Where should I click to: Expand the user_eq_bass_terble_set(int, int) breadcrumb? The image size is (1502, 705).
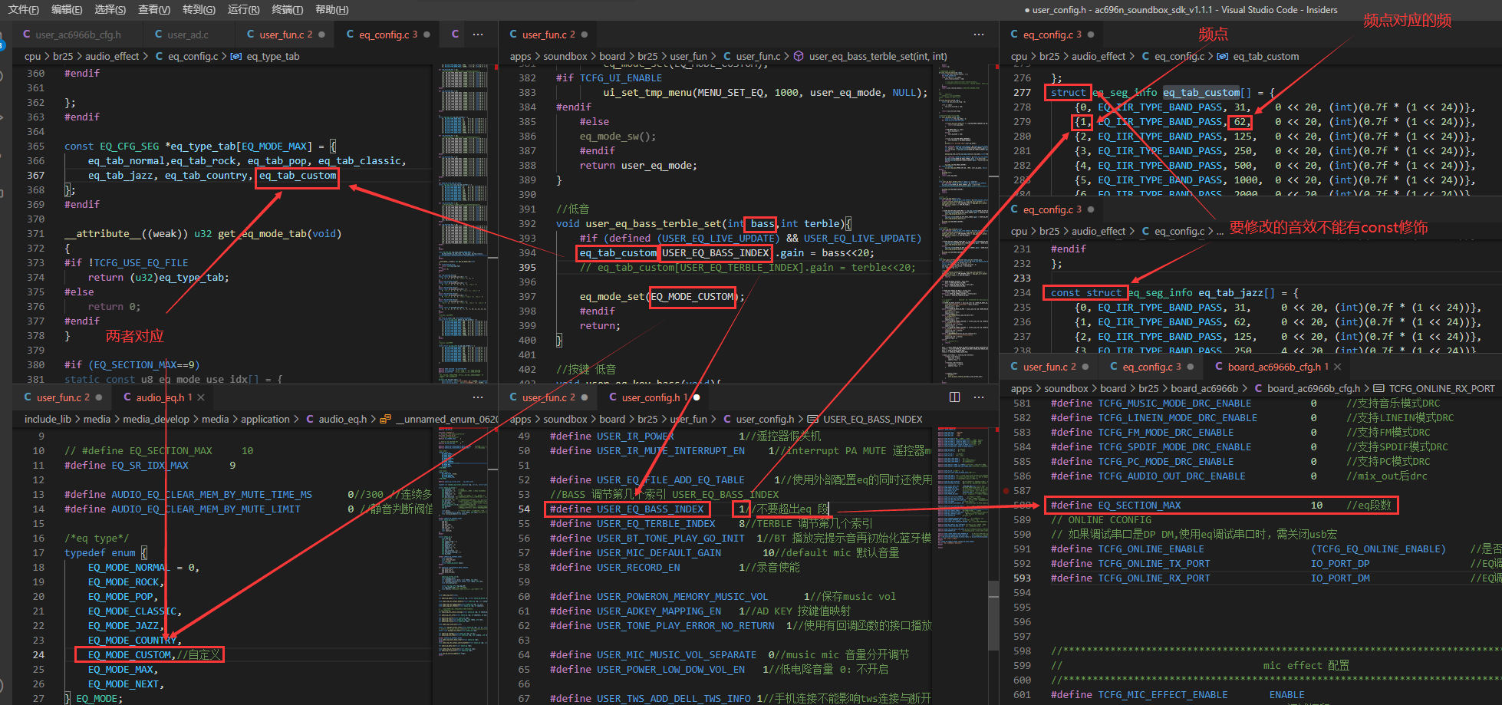pos(878,57)
